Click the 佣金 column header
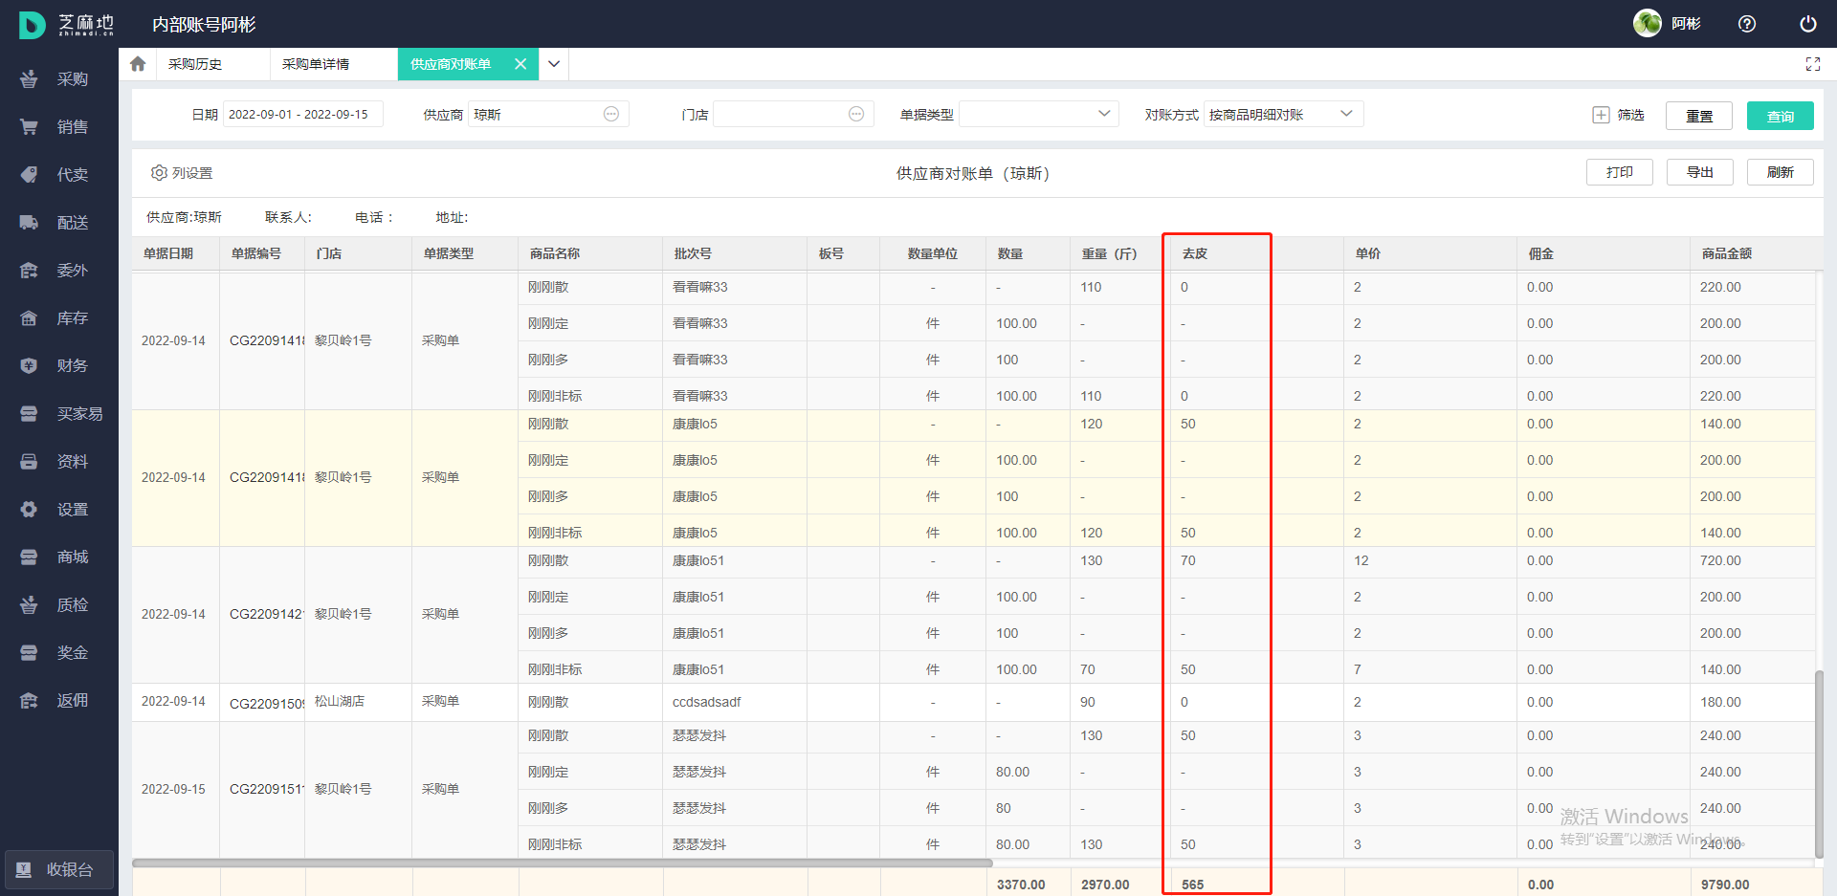 click(x=1541, y=253)
